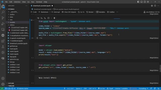Interrupt the kernel
The width and height of the screenshot is (161, 90).
56,12
